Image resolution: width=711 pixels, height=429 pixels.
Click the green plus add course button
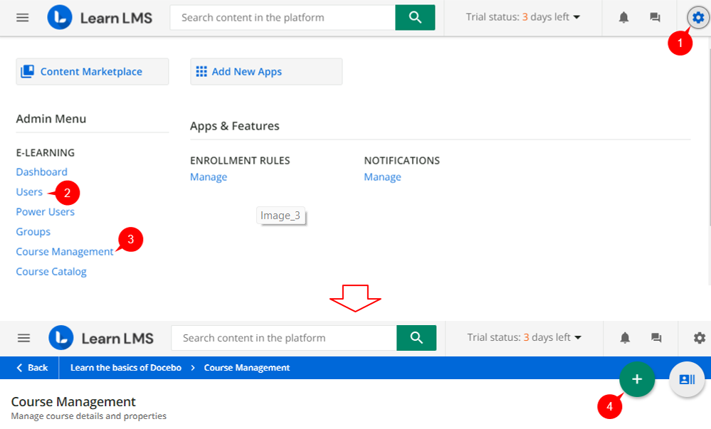pyautogui.click(x=637, y=379)
